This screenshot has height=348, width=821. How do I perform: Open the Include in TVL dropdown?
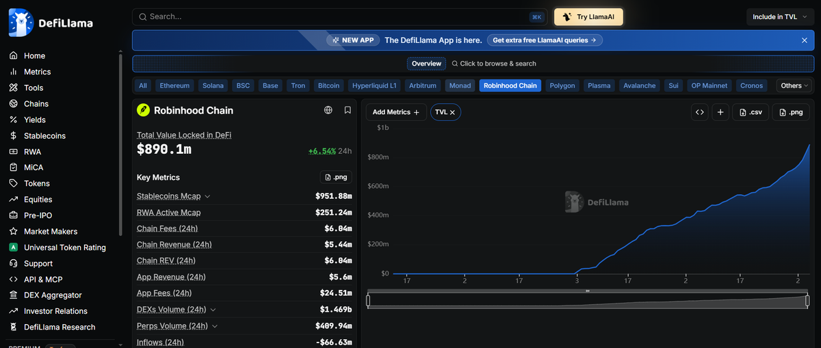pyautogui.click(x=781, y=17)
